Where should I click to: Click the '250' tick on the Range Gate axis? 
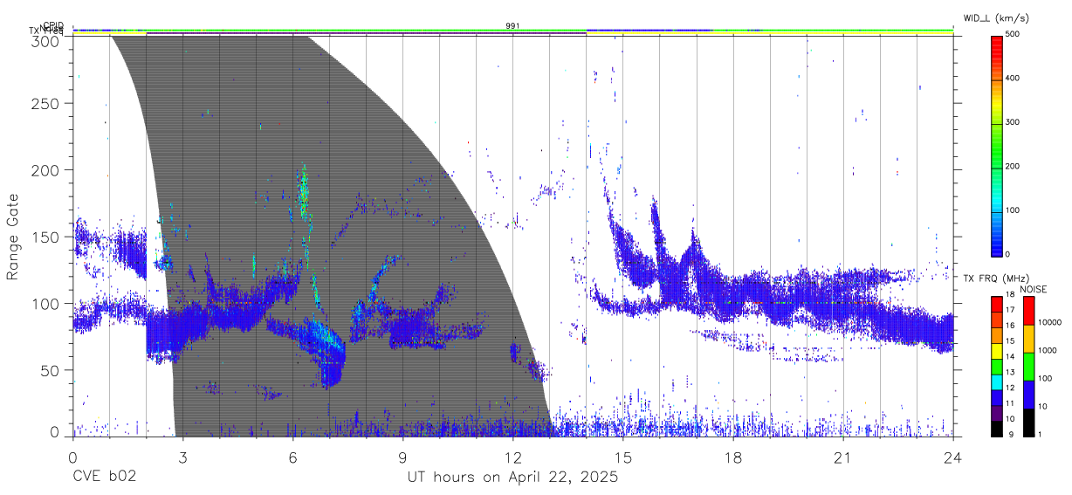(46, 104)
